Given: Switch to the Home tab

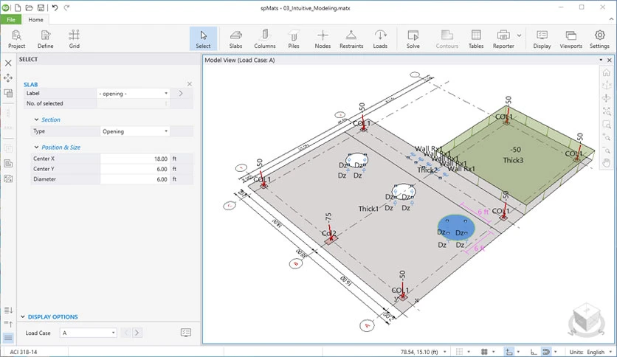Looking at the screenshot, I should [x=35, y=20].
